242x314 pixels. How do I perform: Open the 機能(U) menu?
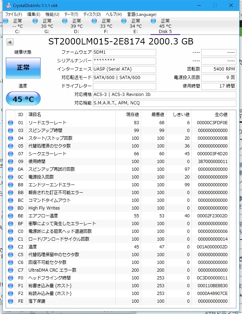pos(52,14)
